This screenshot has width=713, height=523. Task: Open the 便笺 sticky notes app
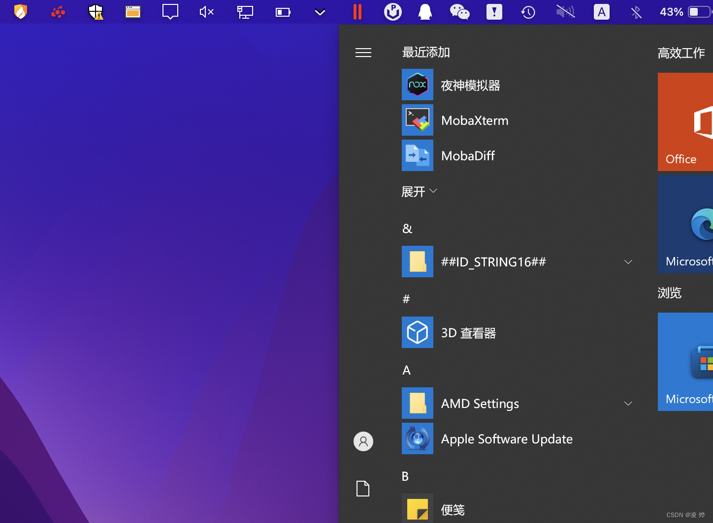(517, 508)
